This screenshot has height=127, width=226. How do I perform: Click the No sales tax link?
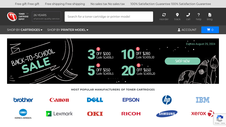pos(108,4)
